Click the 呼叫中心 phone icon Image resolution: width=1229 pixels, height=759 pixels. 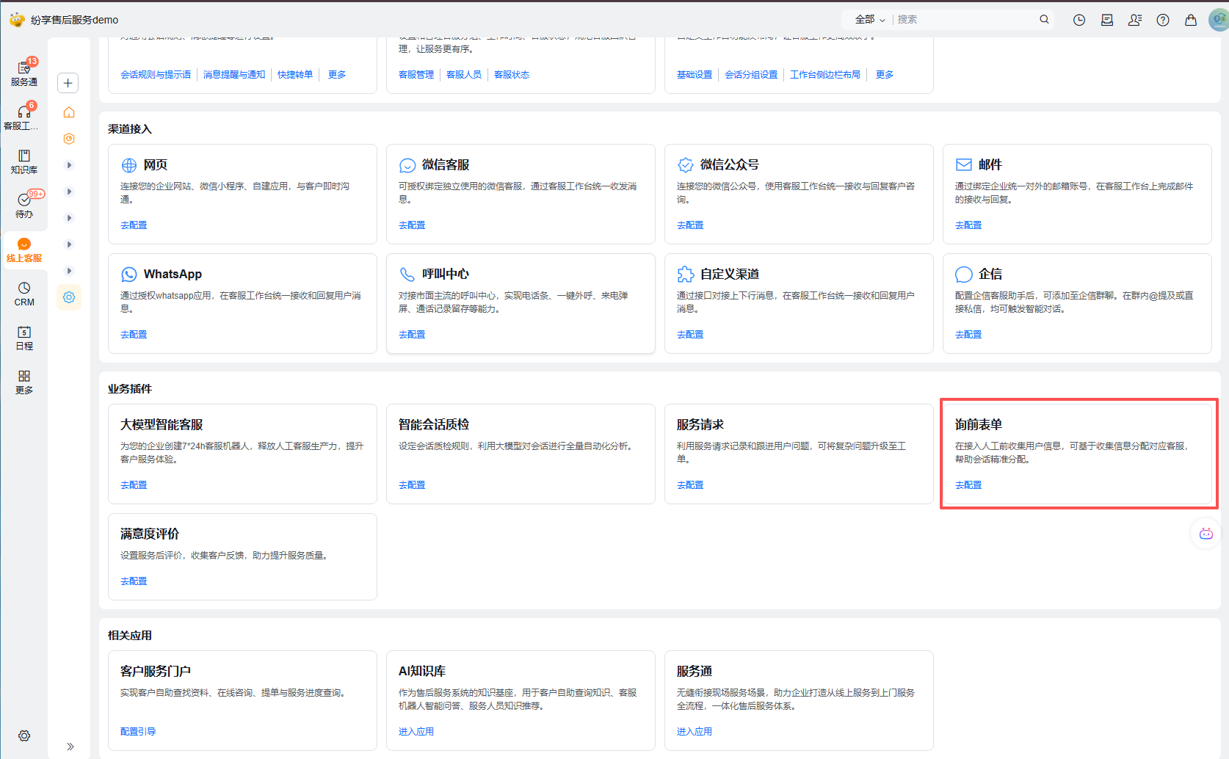[x=407, y=275]
